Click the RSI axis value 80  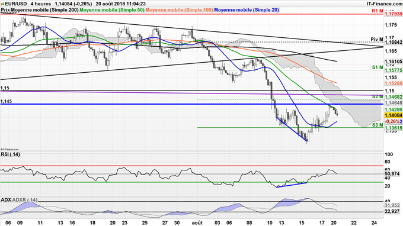point(388,162)
